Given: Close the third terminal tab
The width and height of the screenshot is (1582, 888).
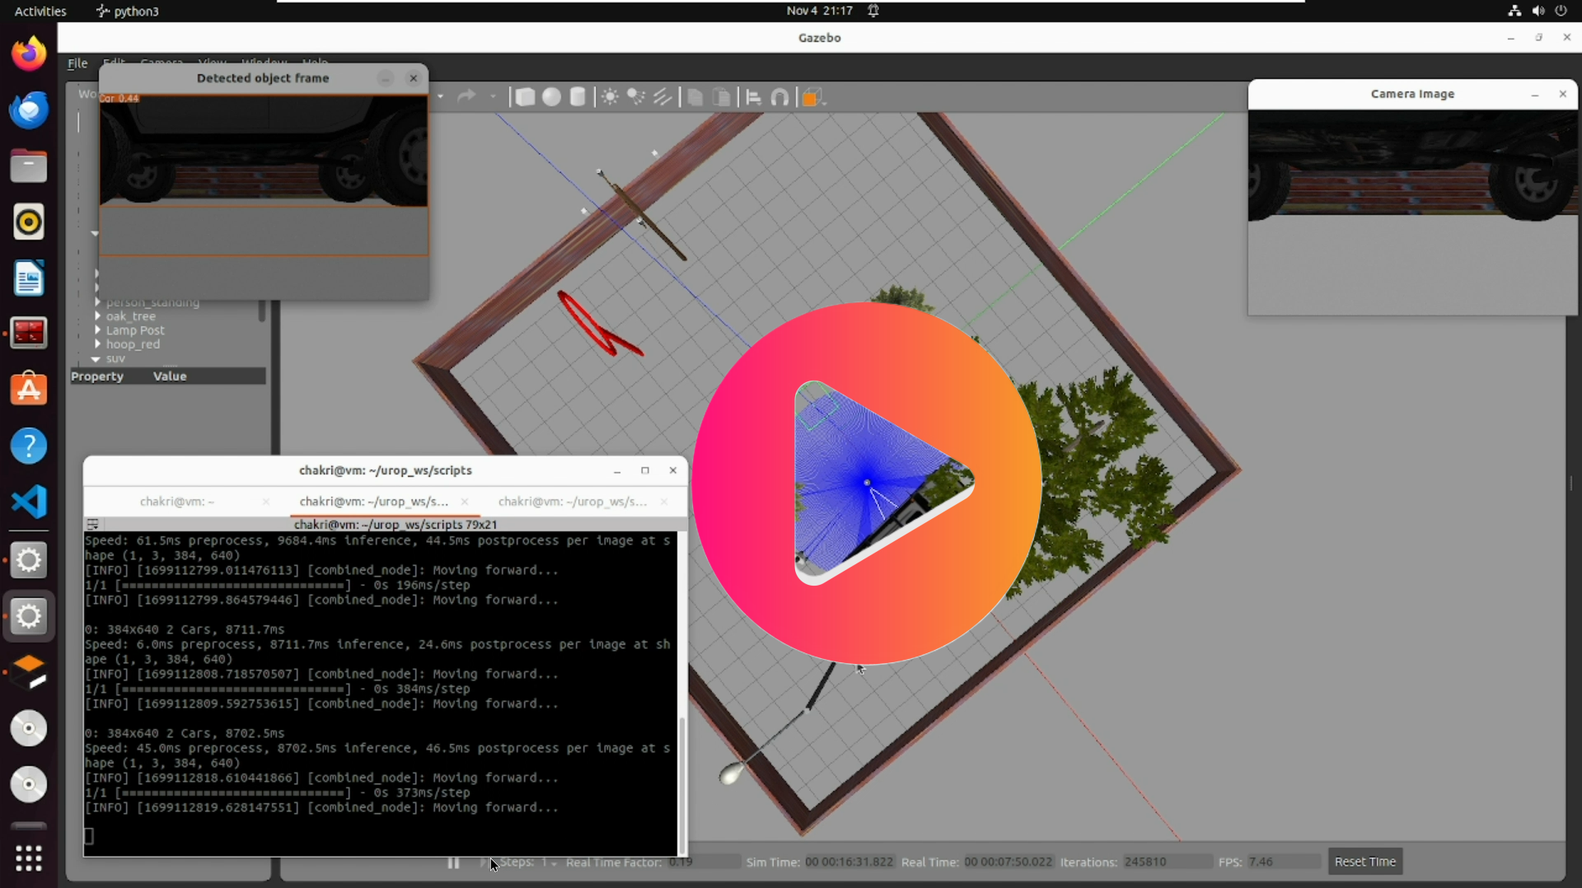Looking at the screenshot, I should [664, 502].
